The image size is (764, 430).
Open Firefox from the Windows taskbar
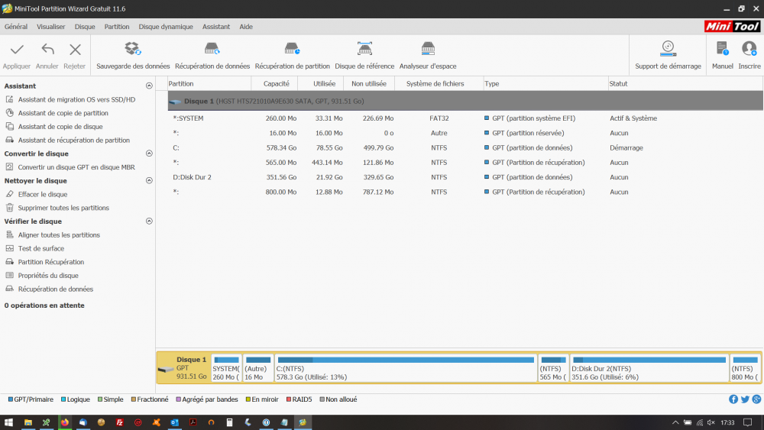(64, 422)
